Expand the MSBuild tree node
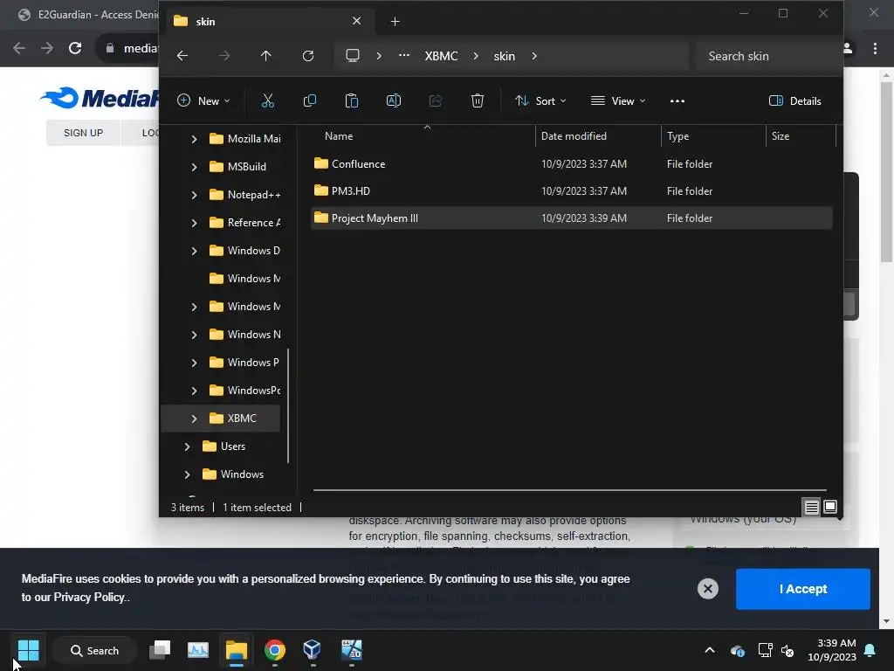Viewport: 894px width, 671px height. [194, 167]
